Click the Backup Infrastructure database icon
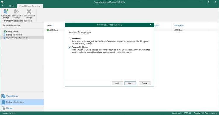Screen dimensions: 219x115 [x=3, y=102]
